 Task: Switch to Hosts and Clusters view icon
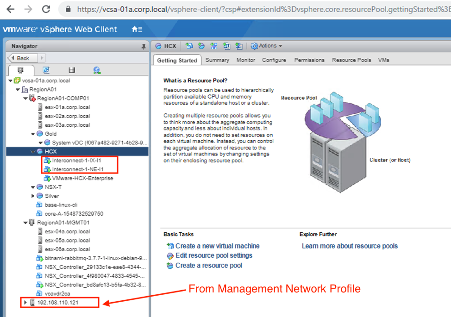(20, 70)
